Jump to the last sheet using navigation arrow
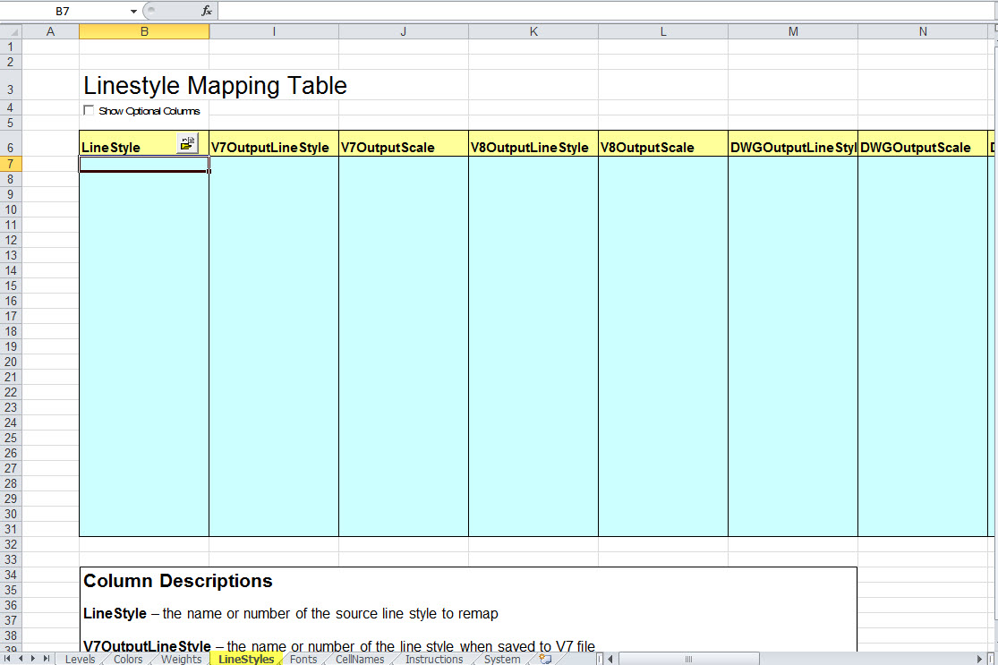 46,659
